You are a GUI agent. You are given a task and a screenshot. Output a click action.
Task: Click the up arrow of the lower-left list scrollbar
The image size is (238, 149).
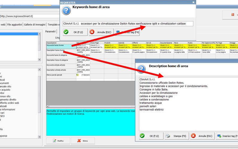click(x=39, y=70)
